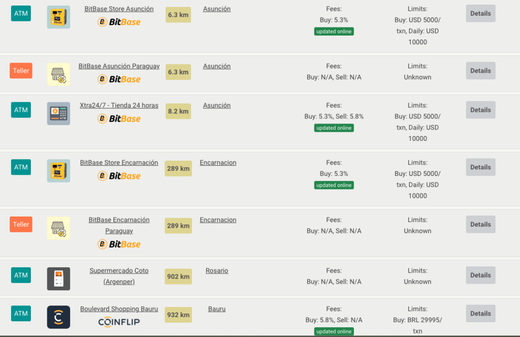Viewport: 520px width, 337px height.
Task: Click BitBase Asunción Paraguay teller shop icon
Action: click(58, 74)
